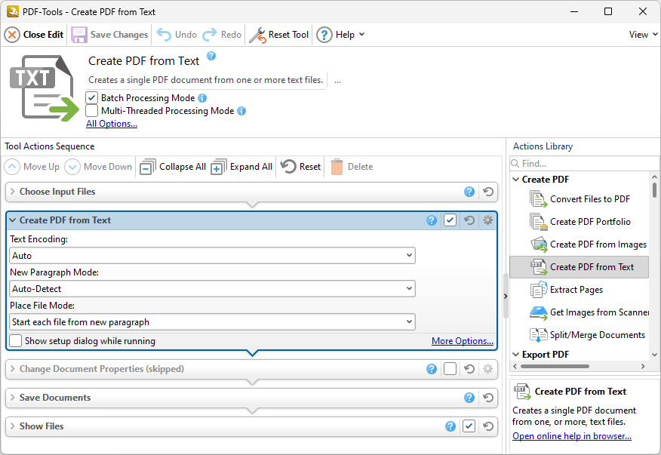Check Show setup dialog while running
The image size is (661, 455).
pyautogui.click(x=16, y=341)
